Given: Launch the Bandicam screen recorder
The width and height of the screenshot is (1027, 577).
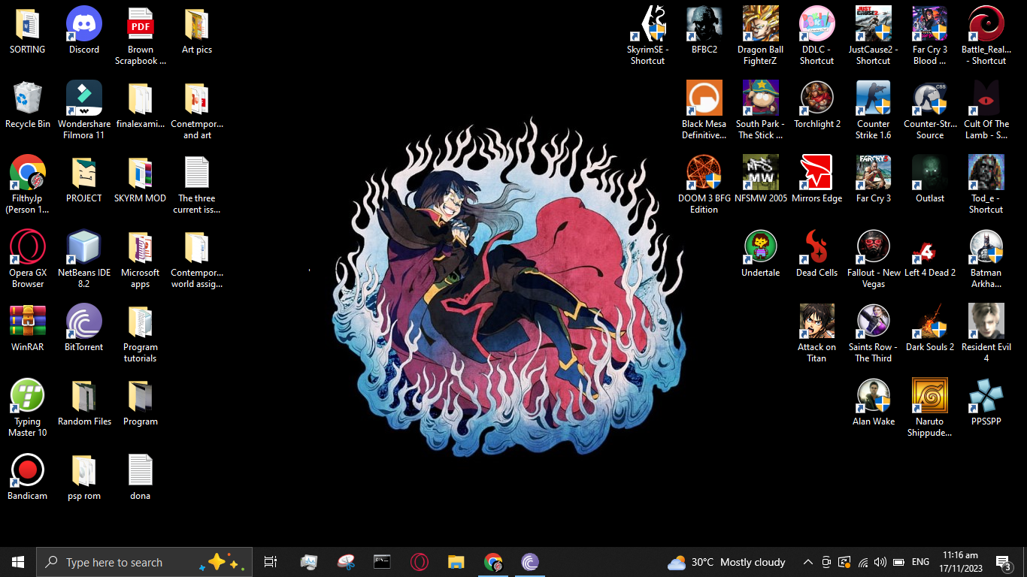Looking at the screenshot, I should pyautogui.click(x=28, y=476).
